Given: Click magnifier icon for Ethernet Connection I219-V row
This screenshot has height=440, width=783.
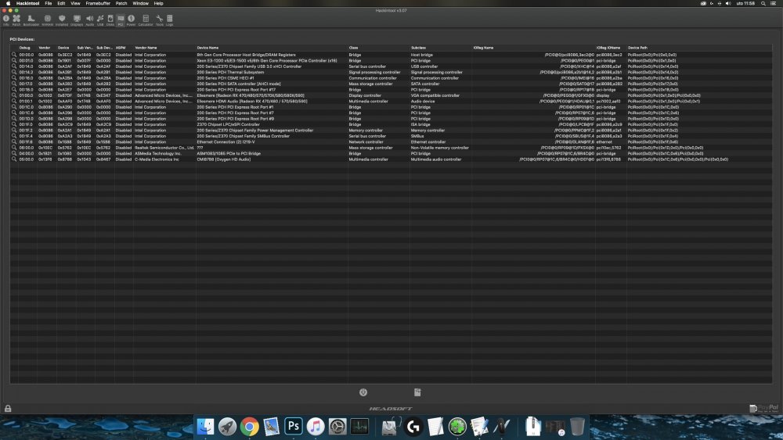Looking at the screenshot, I should 14,141.
